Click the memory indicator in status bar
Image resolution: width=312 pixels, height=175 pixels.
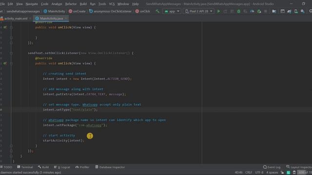pos(305,173)
